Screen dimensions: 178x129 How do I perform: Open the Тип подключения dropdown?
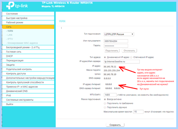pos(119,34)
